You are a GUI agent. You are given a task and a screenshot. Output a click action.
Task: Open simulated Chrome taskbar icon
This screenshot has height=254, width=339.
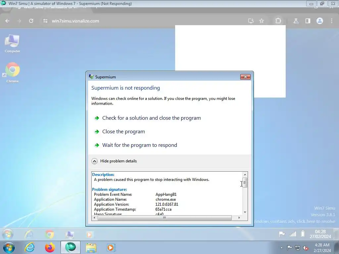click(49, 234)
